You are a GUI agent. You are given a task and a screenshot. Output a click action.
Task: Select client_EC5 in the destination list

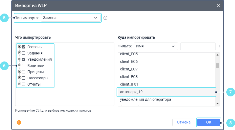coord(129,54)
